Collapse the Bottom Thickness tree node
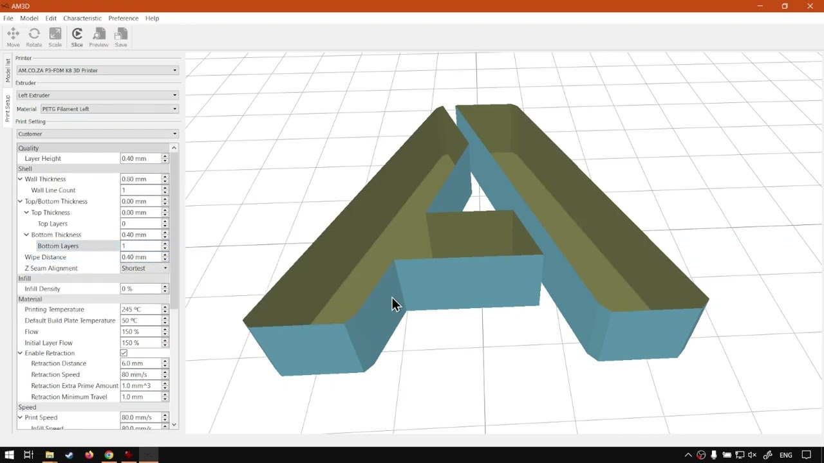This screenshot has width=824, height=463. [26, 235]
